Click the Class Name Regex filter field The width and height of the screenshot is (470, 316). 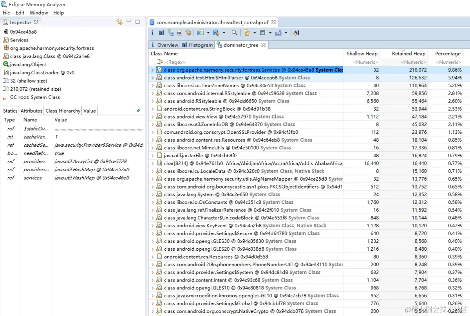pyautogui.click(x=246, y=62)
